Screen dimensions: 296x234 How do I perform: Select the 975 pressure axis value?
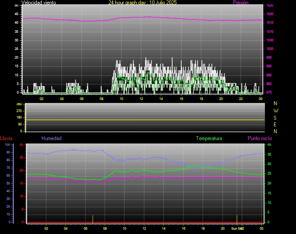(x=269, y=92)
